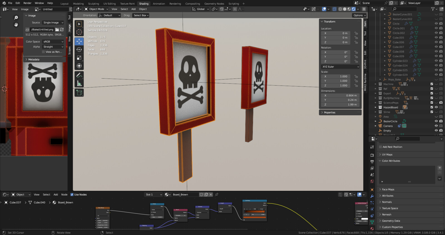Open the Source Single Image dropdown
This screenshot has height=235, width=445.
[53, 23]
